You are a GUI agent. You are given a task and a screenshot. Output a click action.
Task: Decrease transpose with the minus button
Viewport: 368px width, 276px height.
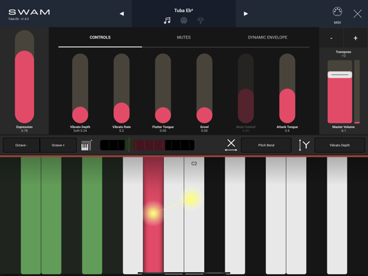point(331,38)
